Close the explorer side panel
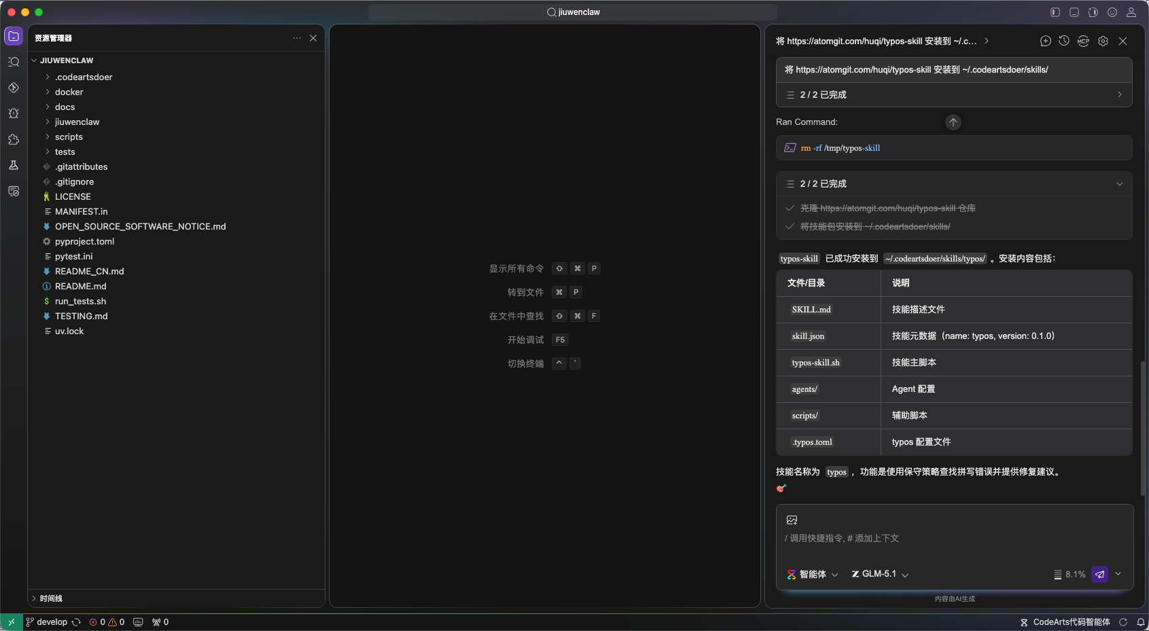The image size is (1149, 631). pyautogui.click(x=313, y=38)
